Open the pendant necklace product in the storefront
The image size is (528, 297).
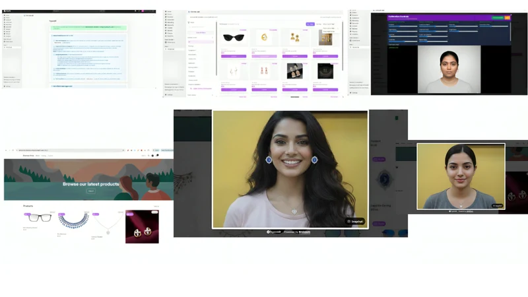(x=108, y=224)
